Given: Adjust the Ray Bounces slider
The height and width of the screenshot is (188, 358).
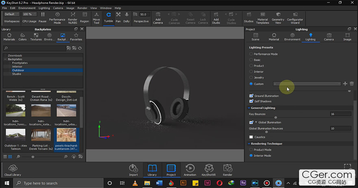Looking at the screenshot, I should click(275, 117).
